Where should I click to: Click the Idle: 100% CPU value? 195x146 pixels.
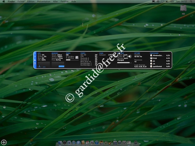[42, 60]
